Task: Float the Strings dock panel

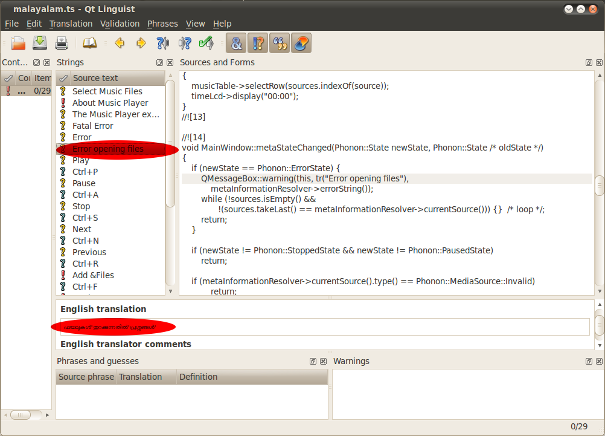Action: pos(160,63)
